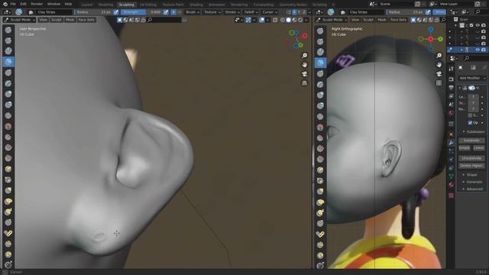This screenshot has height=275, width=489.
Task: Open the Falloff dropdown
Action: [251, 12]
